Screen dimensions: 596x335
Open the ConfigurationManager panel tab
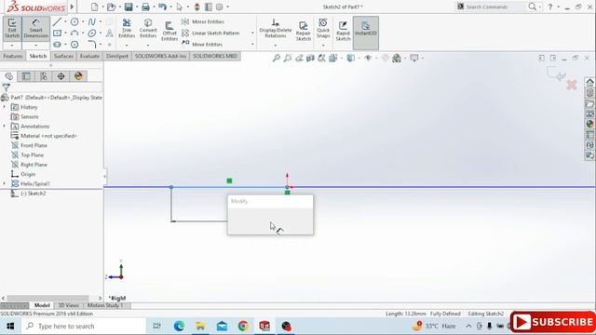44,76
